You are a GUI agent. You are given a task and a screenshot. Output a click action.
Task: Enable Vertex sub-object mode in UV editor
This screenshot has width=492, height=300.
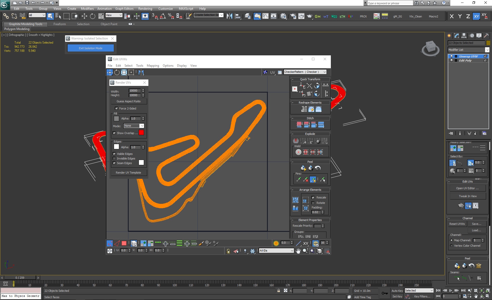coord(109,243)
